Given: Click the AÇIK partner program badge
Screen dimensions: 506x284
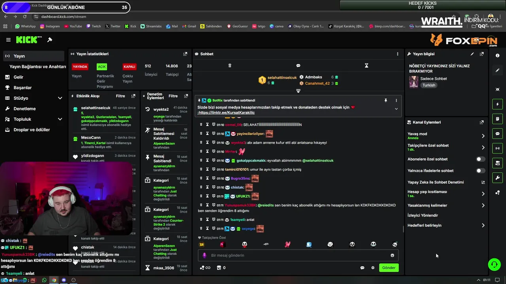Looking at the screenshot, I should coord(102,67).
